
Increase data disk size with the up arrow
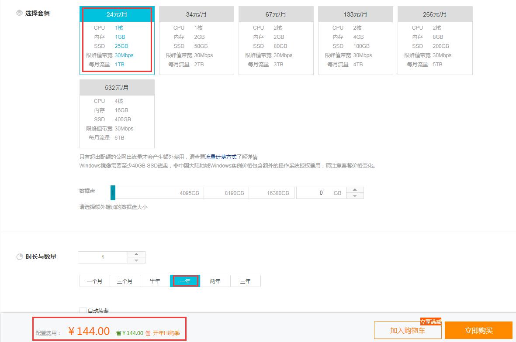(x=355, y=190)
